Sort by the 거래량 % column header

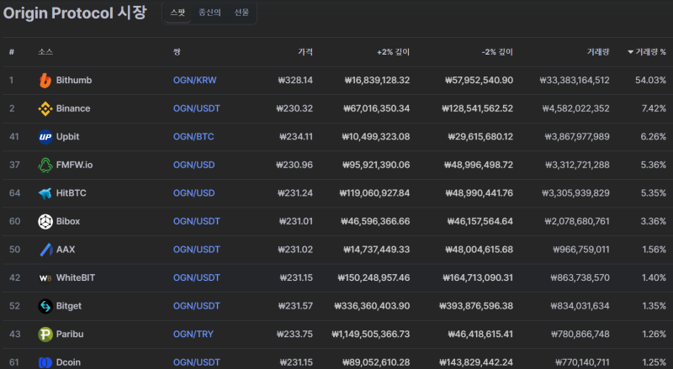[x=646, y=52]
